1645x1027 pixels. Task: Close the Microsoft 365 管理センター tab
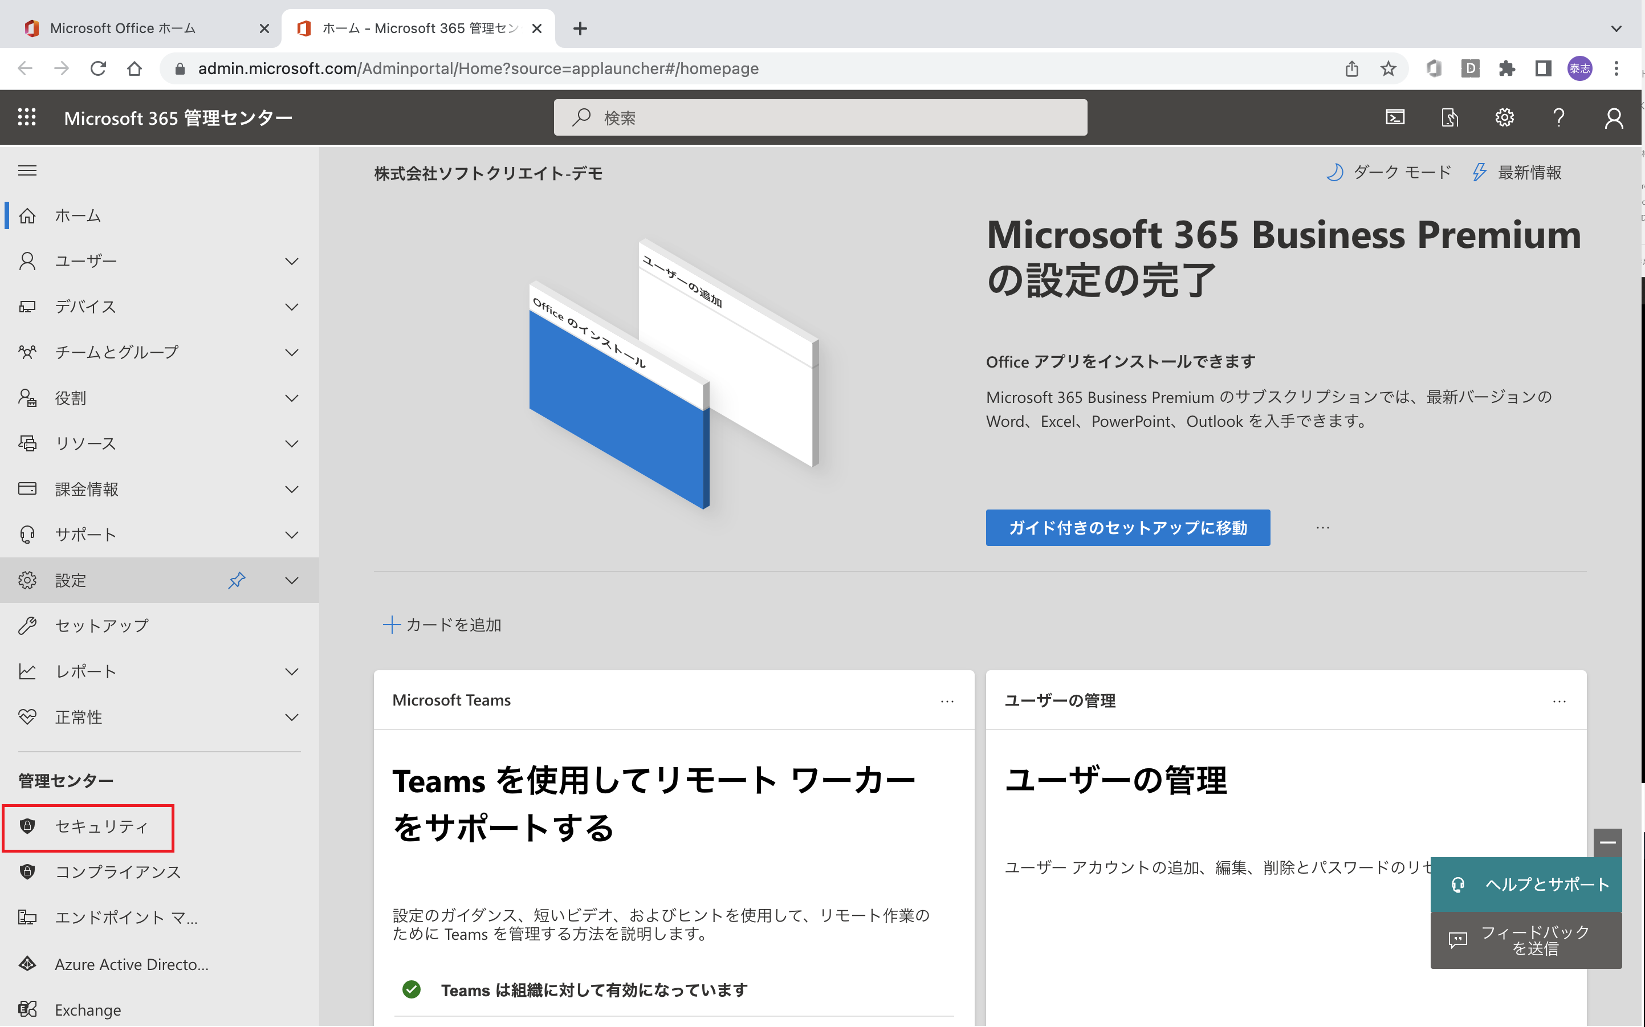pos(536,28)
